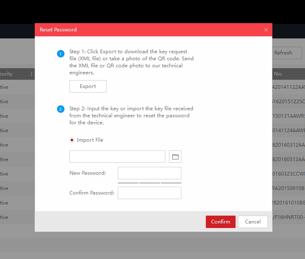Click the import file path field

click(x=117, y=157)
